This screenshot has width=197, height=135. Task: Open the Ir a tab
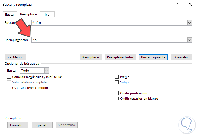[x=47, y=15]
